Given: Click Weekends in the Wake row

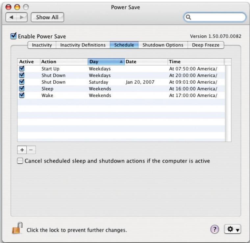Looking at the screenshot, I should coord(100,95).
